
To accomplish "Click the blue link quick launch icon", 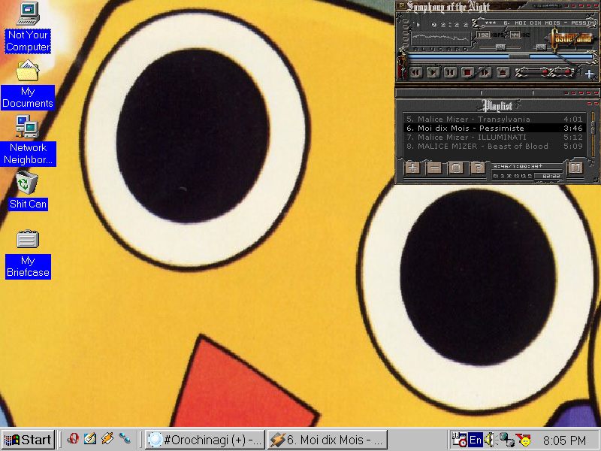I will (x=125, y=439).
